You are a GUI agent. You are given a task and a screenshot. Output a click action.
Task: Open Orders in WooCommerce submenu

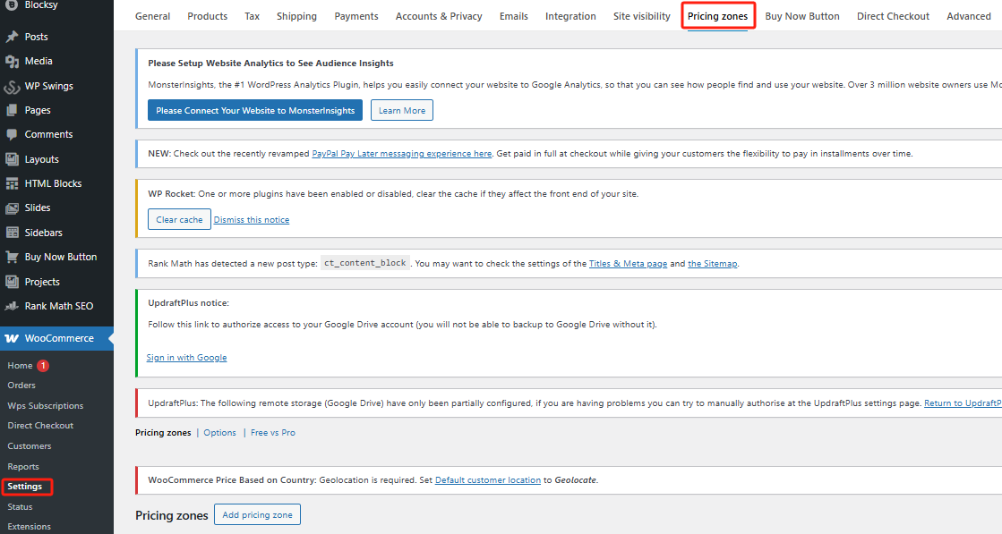point(21,386)
